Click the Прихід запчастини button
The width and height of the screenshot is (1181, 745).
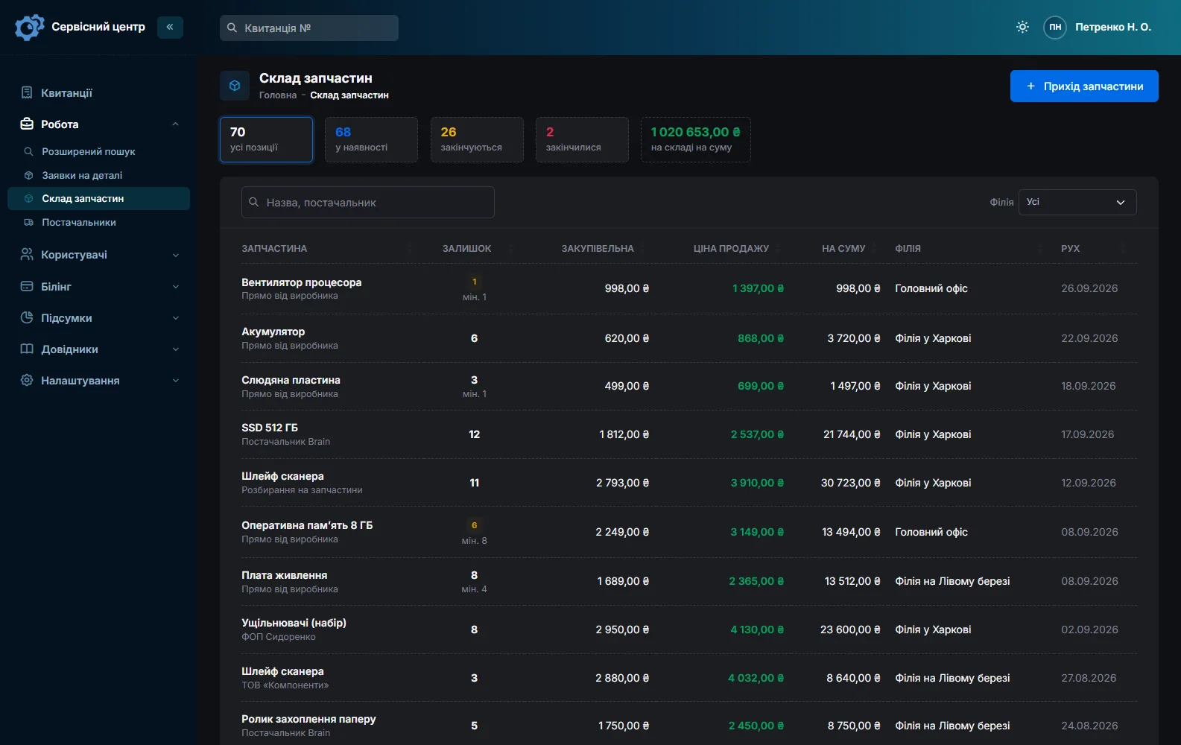(1084, 86)
